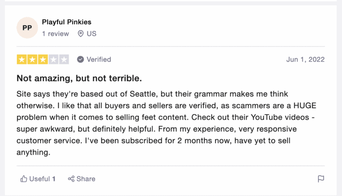Click the Verified checkmark badge icon
Screen dimensions: 342x196
point(81,59)
